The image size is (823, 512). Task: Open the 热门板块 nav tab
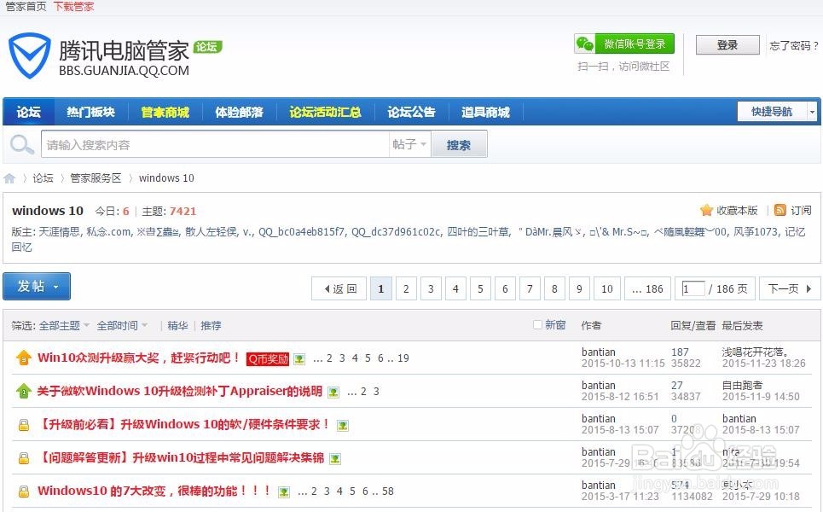(90, 112)
